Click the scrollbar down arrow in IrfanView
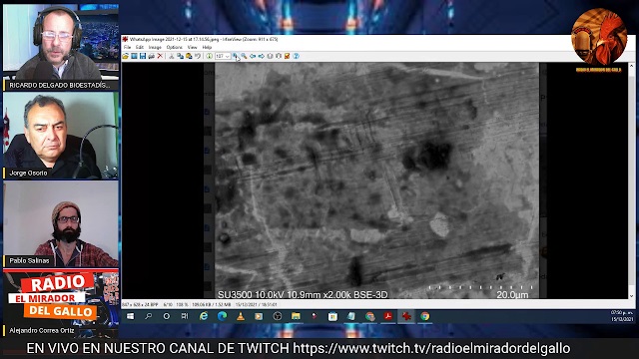This screenshot has height=359, width=639. [632, 296]
